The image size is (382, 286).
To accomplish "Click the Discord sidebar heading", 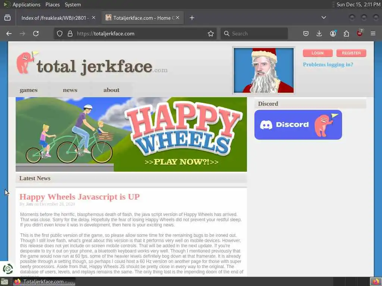I will [268, 104].
